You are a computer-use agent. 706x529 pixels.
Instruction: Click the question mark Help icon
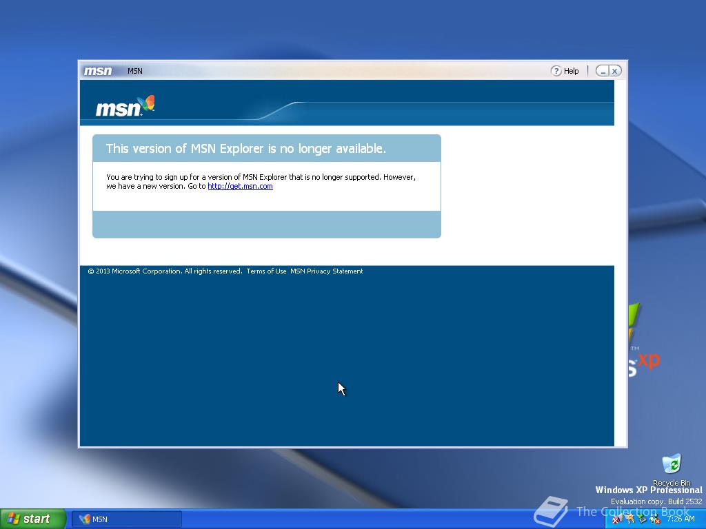coord(556,71)
